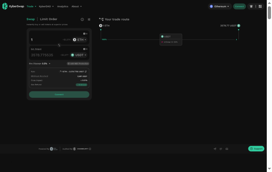Open the Ethereum network selector
Viewport: 272px width, 172px height.
click(x=220, y=6)
